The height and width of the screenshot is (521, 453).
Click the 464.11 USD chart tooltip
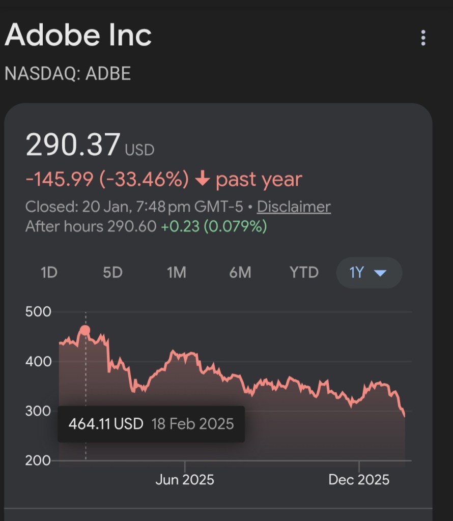(x=151, y=423)
